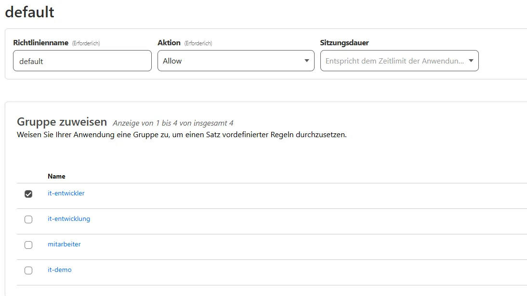
Task: Click the arrow of the Sitzungsdauer dropdown
Action: tap(471, 61)
